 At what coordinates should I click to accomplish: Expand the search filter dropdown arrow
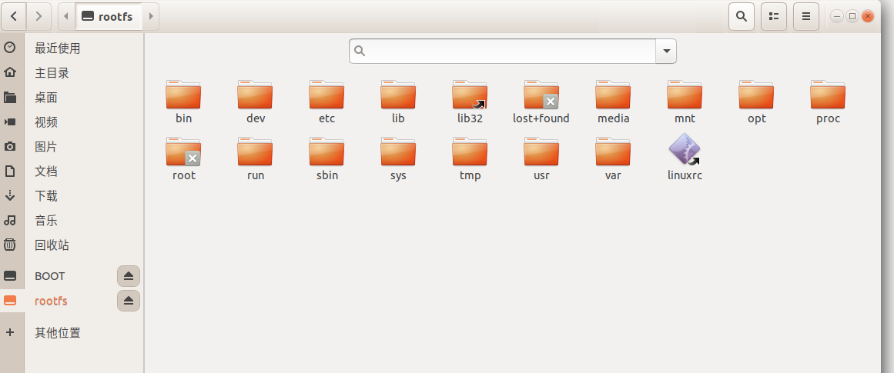665,52
